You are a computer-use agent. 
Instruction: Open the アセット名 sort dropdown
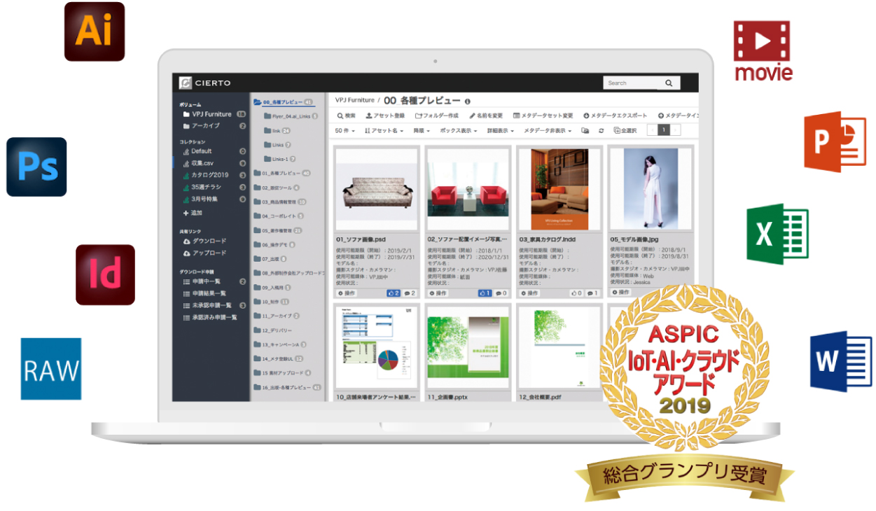(x=384, y=131)
